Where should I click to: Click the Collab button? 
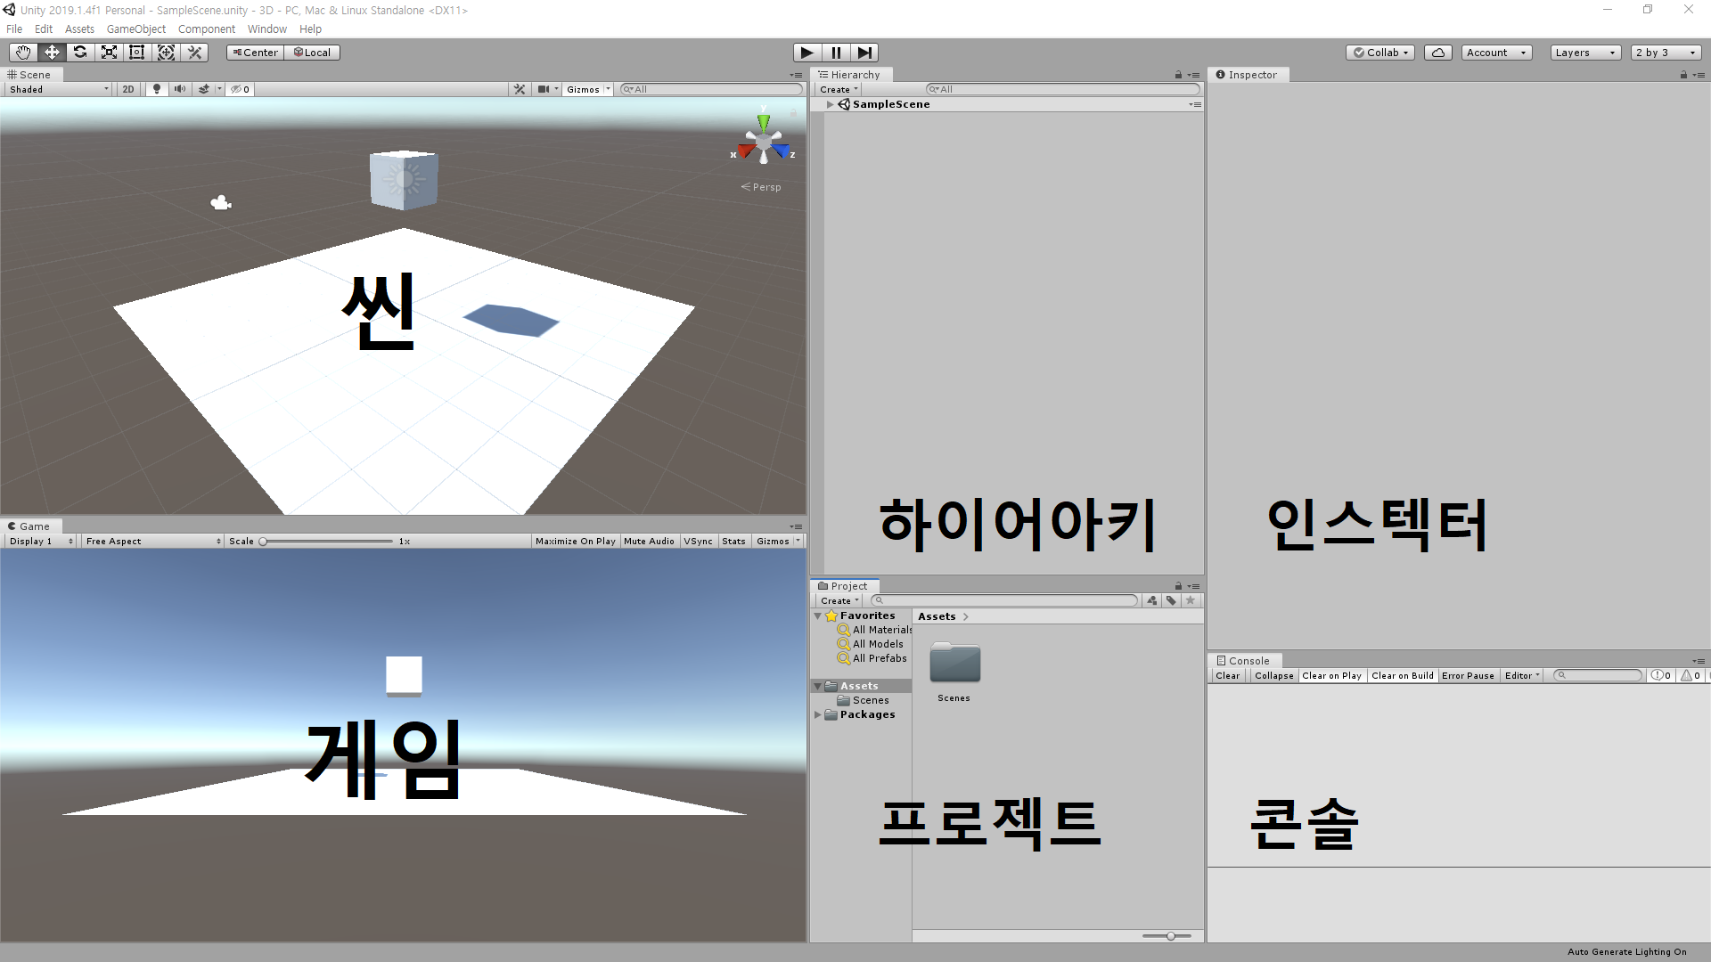click(x=1381, y=53)
